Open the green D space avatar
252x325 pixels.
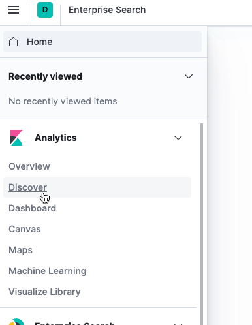pyautogui.click(x=45, y=10)
